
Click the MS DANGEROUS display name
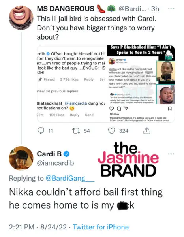pos(66,9)
